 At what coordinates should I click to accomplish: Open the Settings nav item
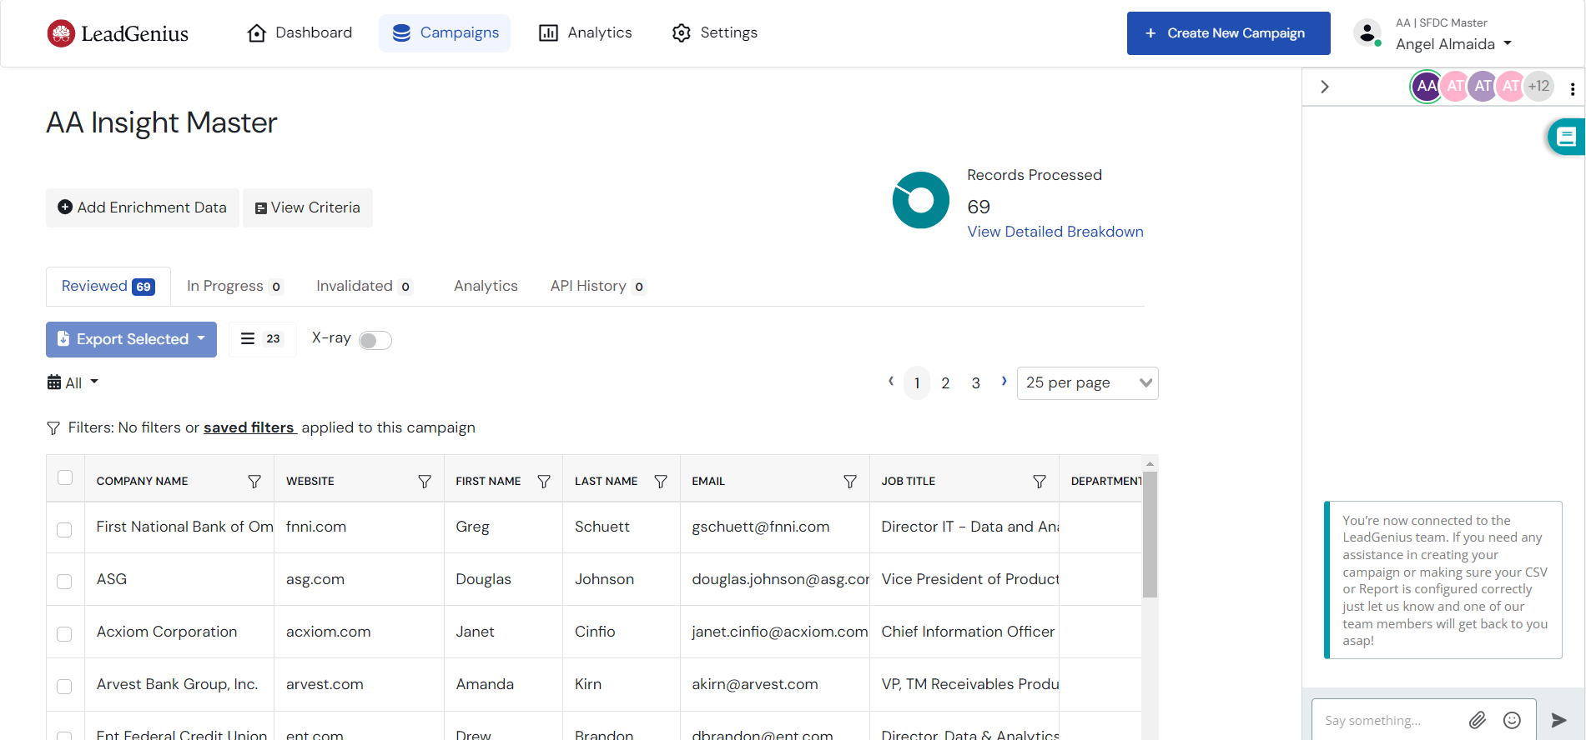click(x=715, y=33)
